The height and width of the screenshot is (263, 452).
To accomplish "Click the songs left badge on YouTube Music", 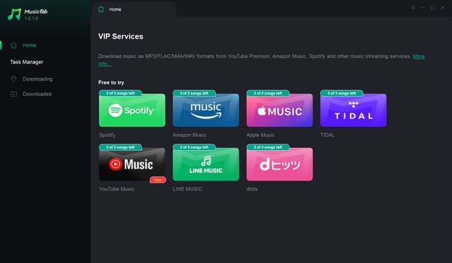I will tap(121, 147).
